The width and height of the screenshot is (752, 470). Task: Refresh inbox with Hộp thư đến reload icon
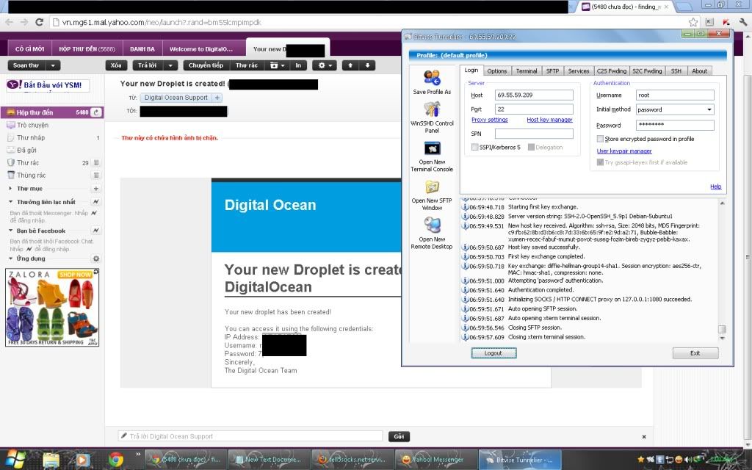(96, 112)
